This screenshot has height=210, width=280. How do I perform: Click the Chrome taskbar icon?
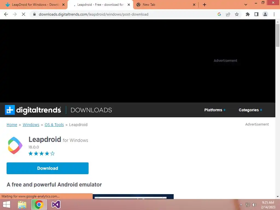39,205
